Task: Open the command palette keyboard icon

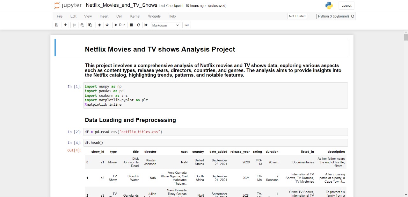Action: (x=186, y=25)
